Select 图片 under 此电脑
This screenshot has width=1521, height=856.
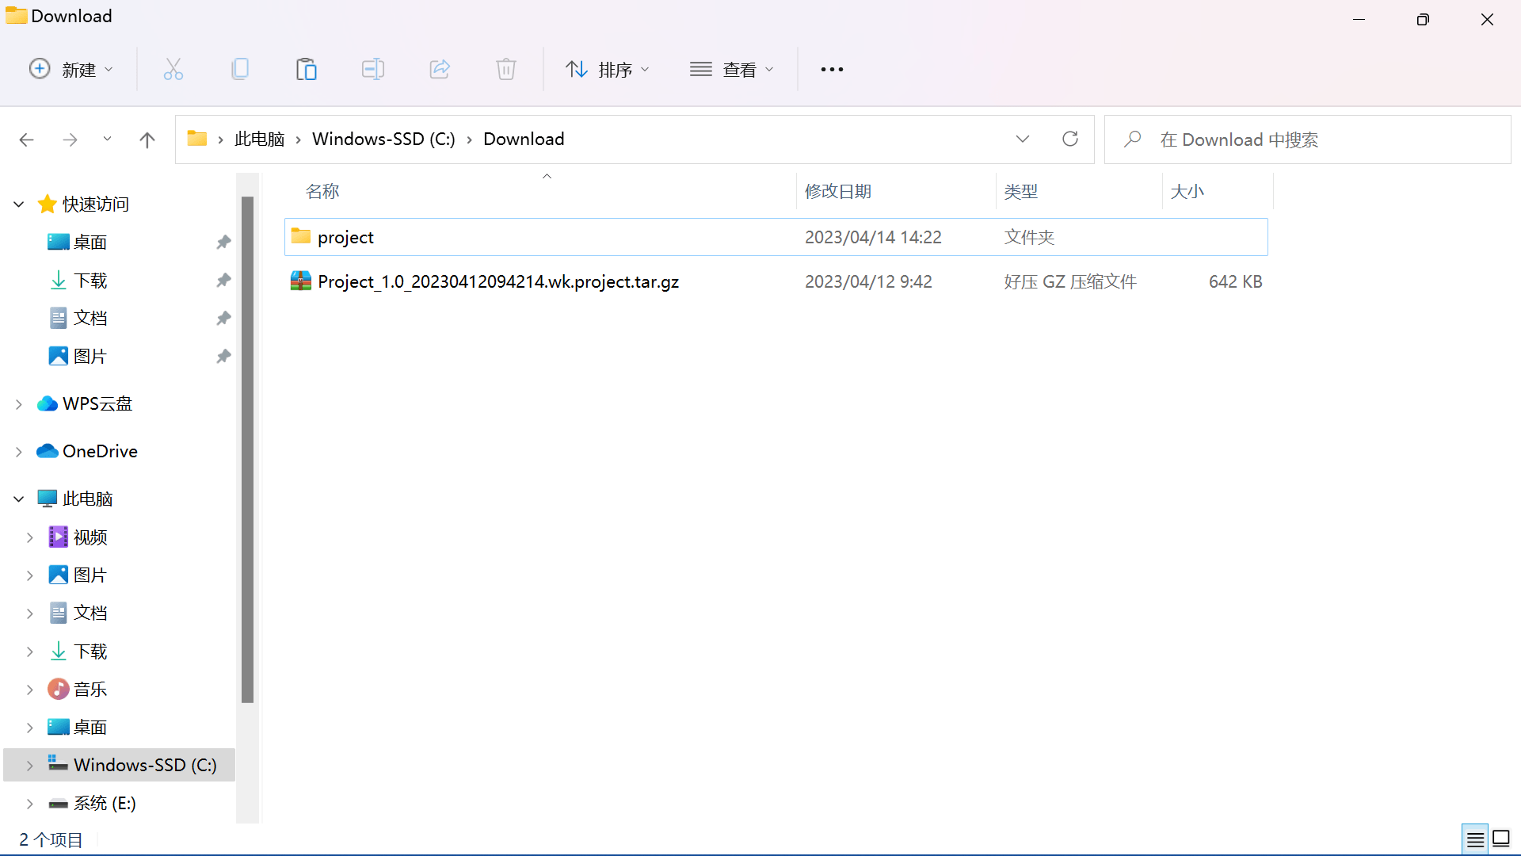[x=90, y=575]
